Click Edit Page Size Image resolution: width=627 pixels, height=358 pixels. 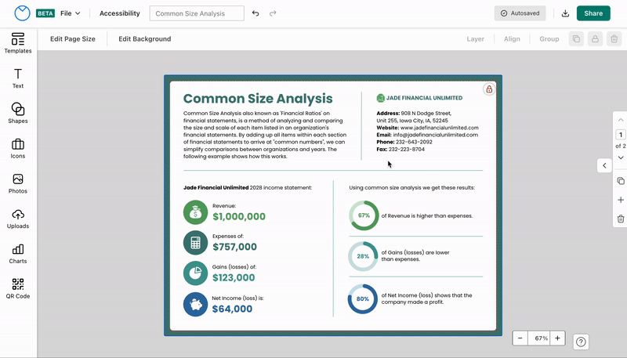(x=73, y=38)
